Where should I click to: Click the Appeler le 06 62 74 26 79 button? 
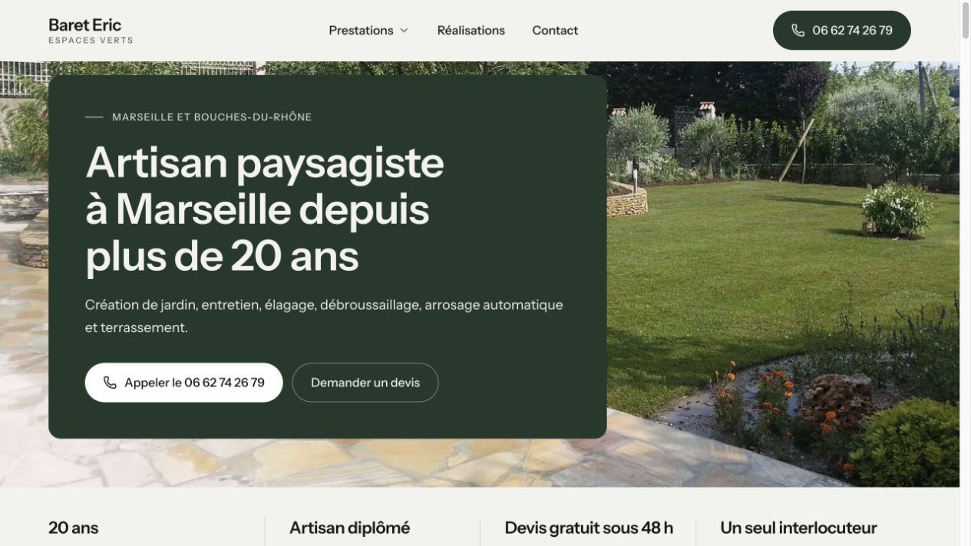click(183, 383)
